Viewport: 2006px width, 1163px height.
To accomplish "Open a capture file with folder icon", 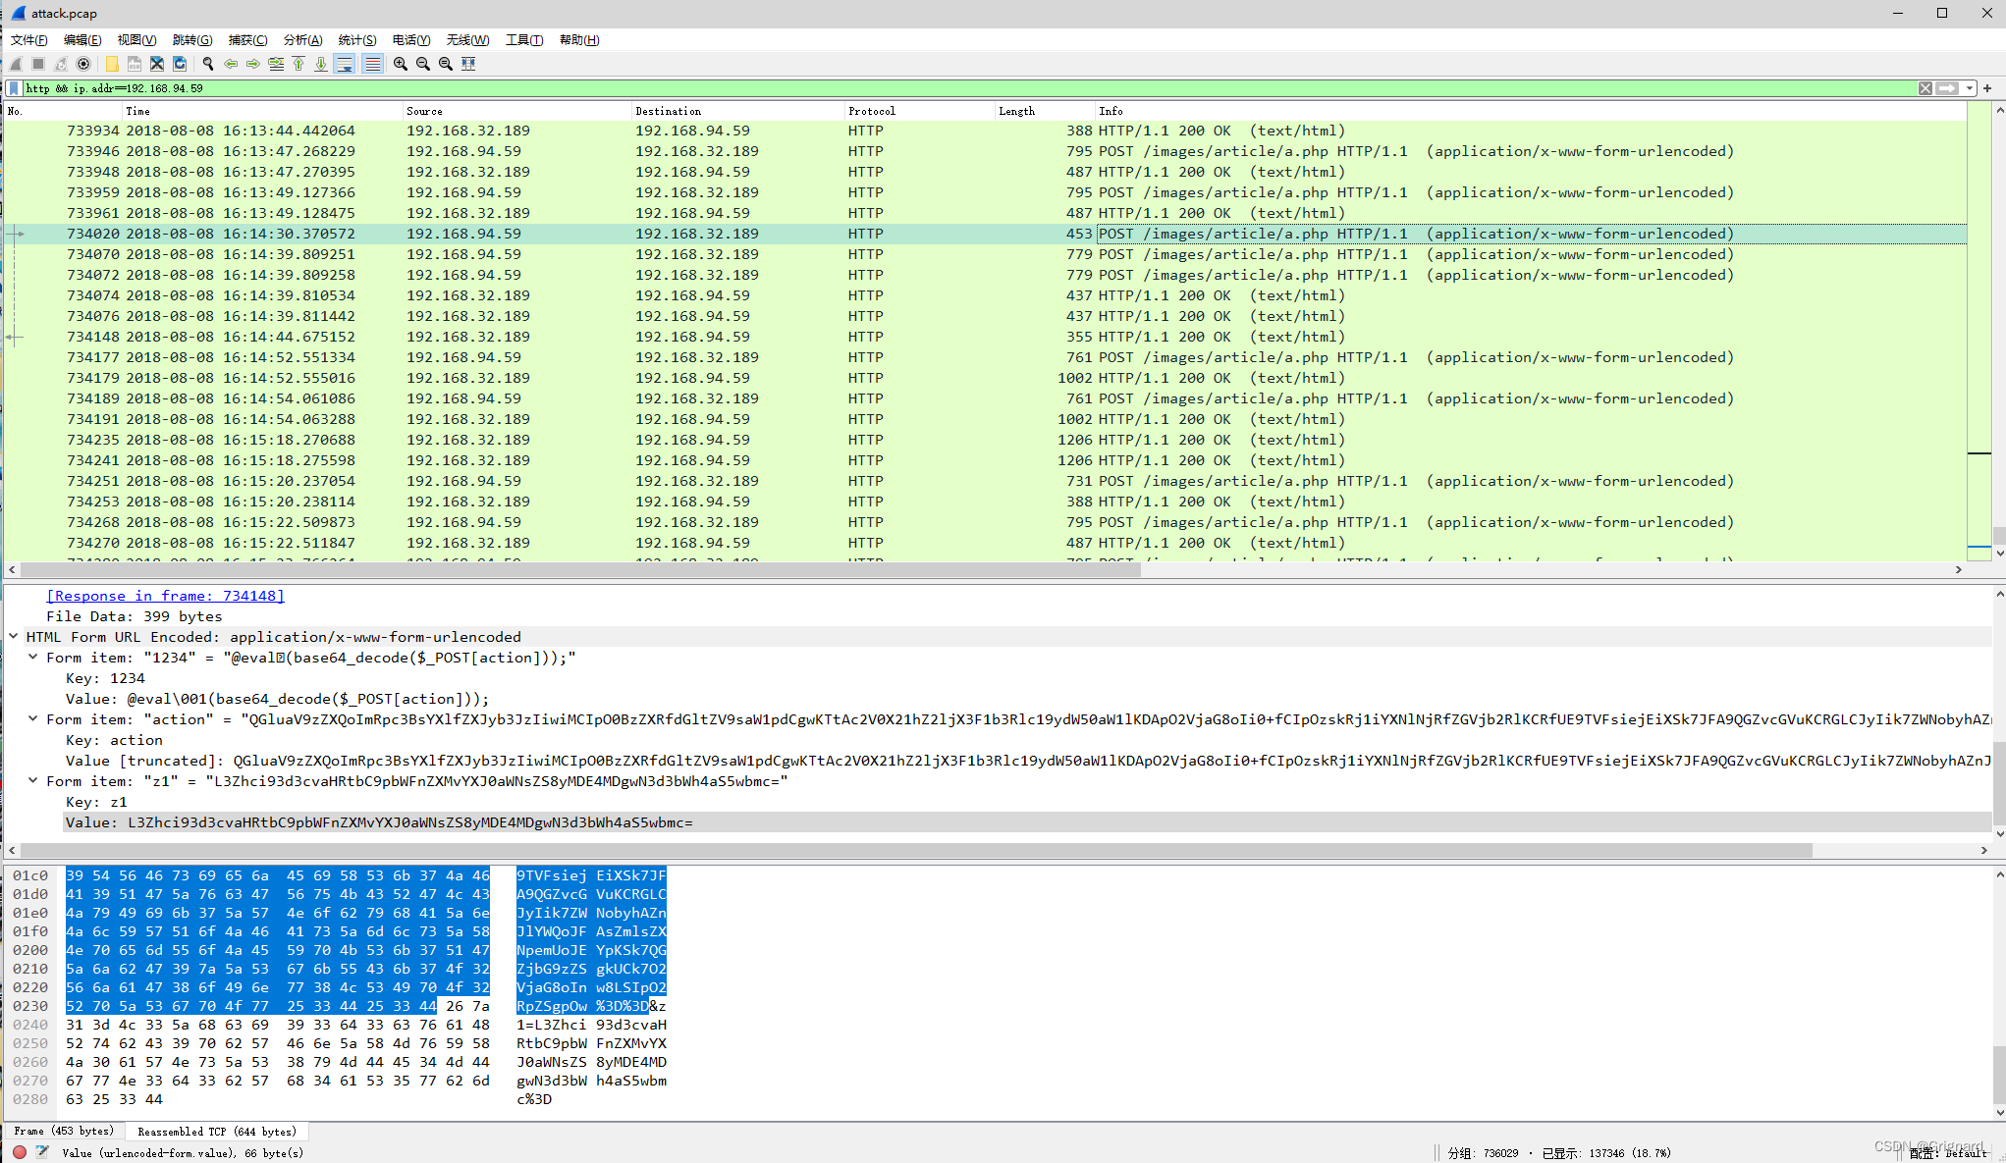I will click(x=112, y=64).
